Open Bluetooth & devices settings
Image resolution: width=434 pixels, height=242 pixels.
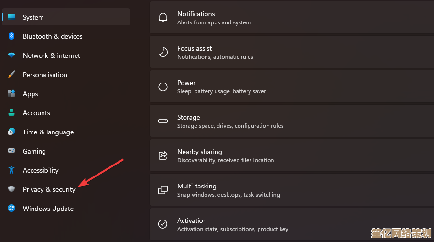click(x=66, y=36)
